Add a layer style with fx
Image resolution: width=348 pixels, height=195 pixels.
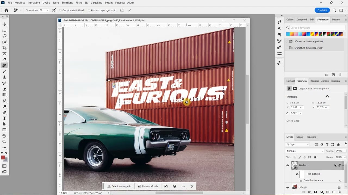pyautogui.click(x=309, y=192)
